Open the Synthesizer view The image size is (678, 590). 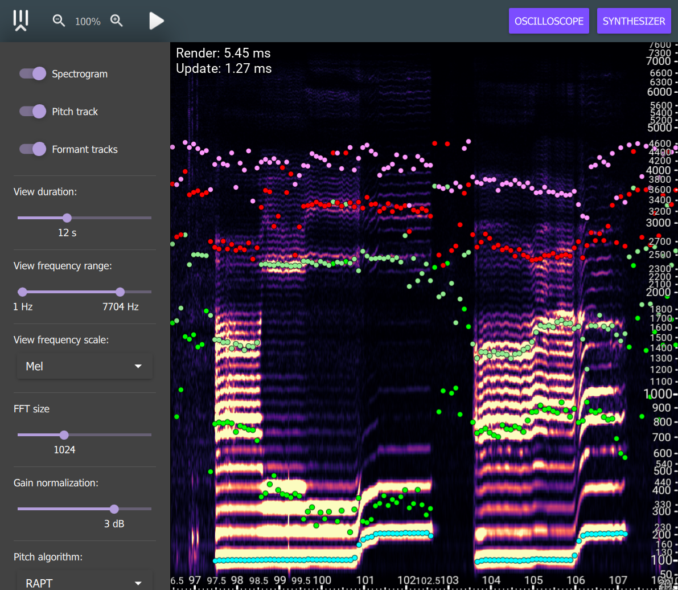(634, 21)
